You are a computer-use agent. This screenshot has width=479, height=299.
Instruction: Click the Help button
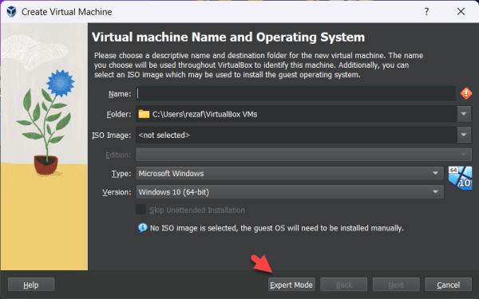point(31,285)
